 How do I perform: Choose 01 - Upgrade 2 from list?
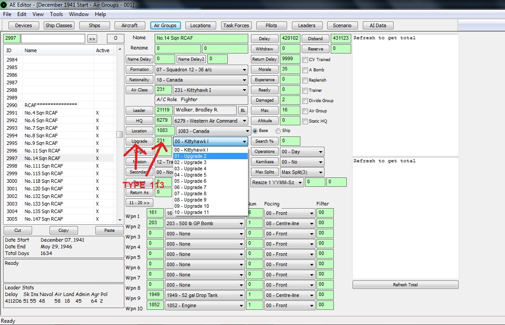[x=211, y=156]
